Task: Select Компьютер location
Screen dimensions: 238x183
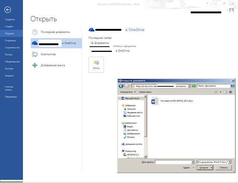Action: [x=56, y=54]
